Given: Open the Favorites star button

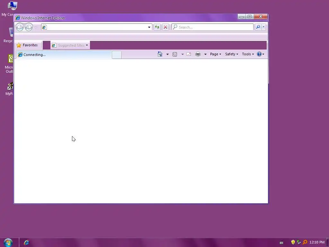Looking at the screenshot, I should coord(27,45).
